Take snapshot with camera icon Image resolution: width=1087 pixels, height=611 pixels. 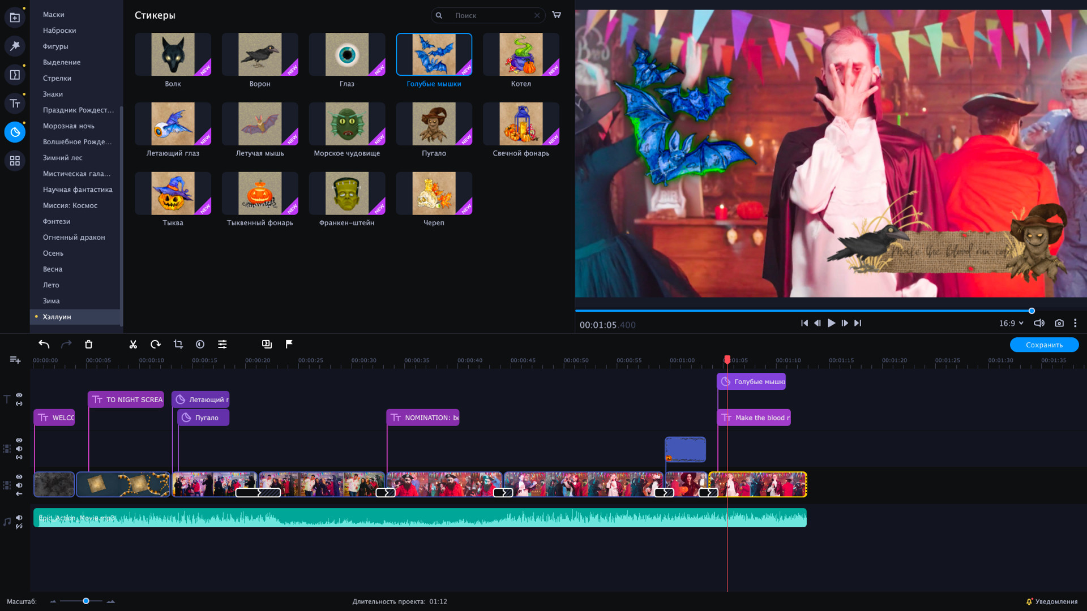[1059, 323]
